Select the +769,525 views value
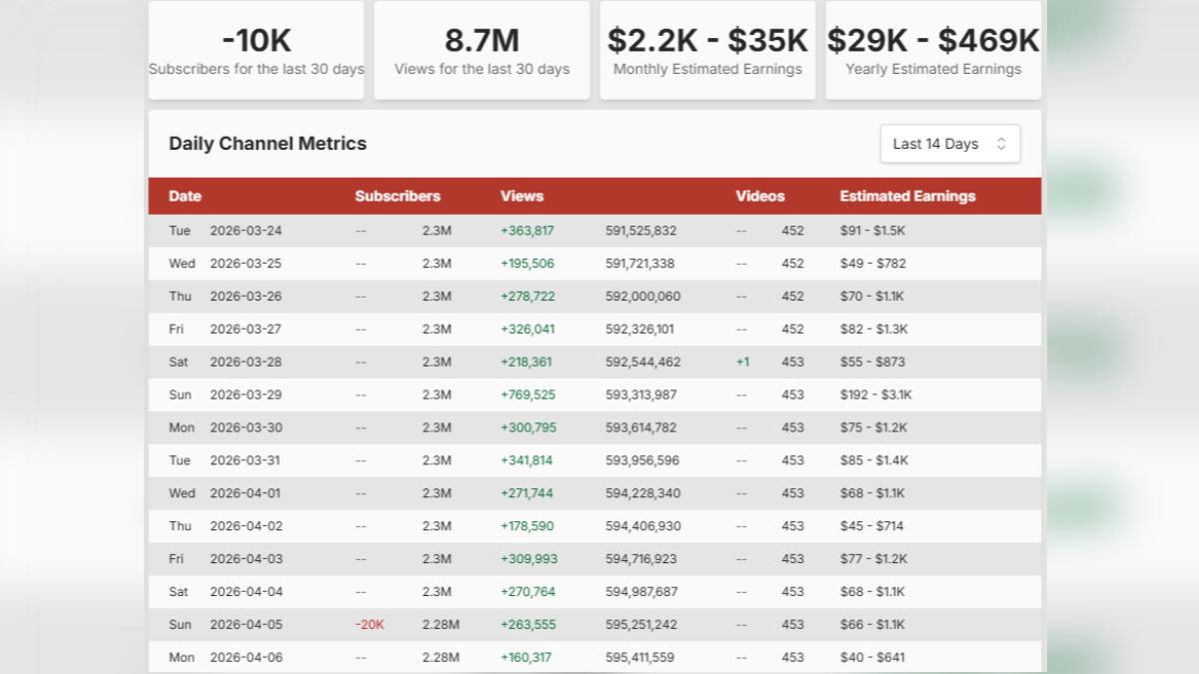The image size is (1199, 674). coord(528,394)
